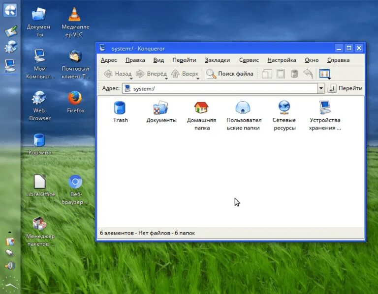
Task: Click the Перейти button next to the address bar
Action: (345, 88)
